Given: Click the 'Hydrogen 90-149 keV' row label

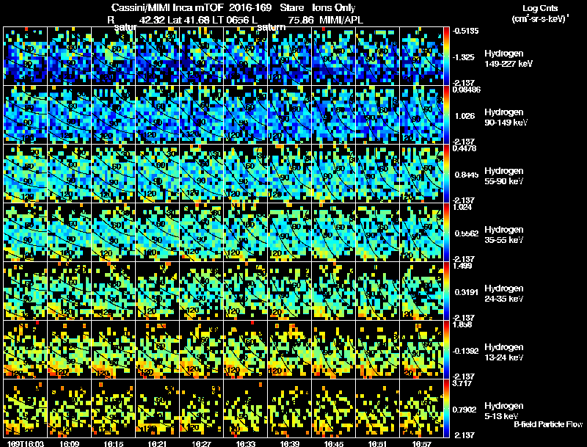Looking at the screenshot, I should point(506,117).
